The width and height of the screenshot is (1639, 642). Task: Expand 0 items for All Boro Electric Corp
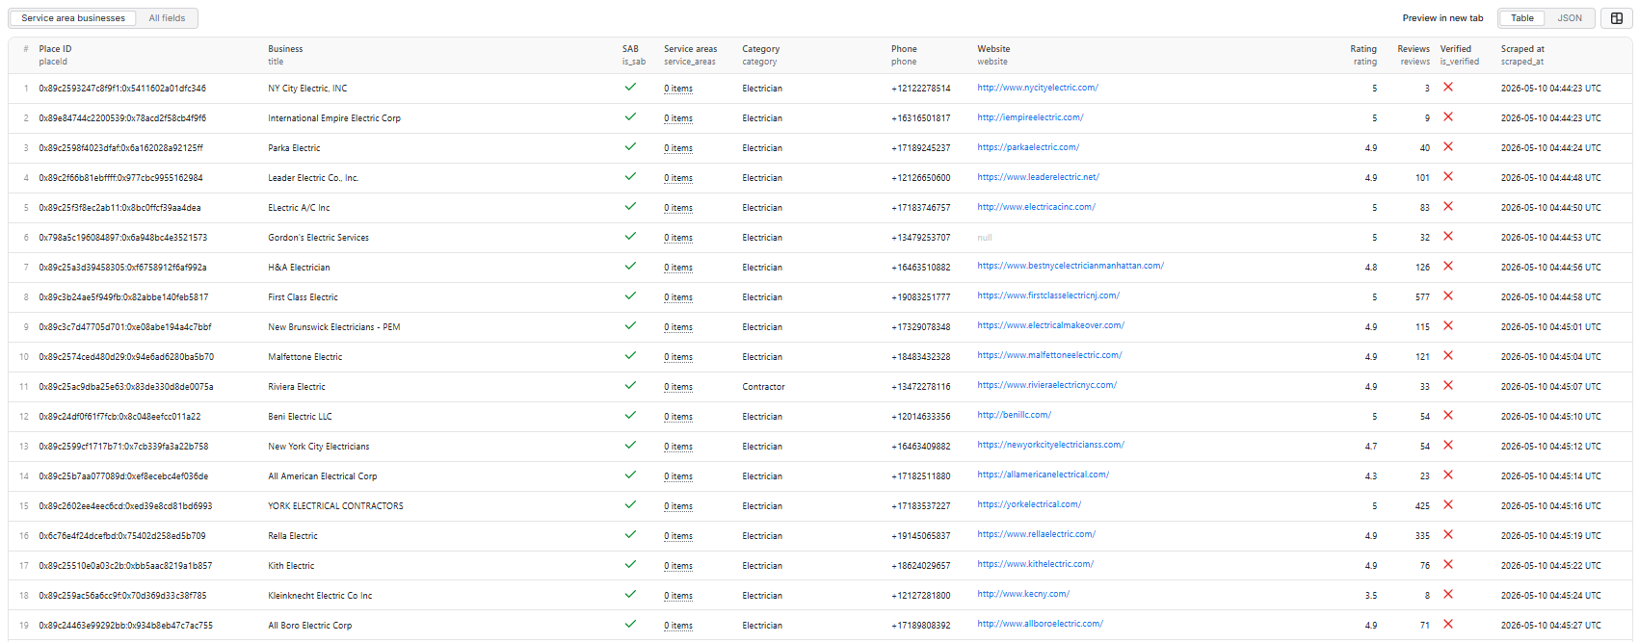pos(678,626)
